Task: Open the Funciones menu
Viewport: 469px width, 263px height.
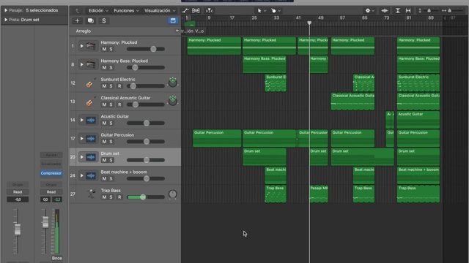Action: tap(126, 10)
